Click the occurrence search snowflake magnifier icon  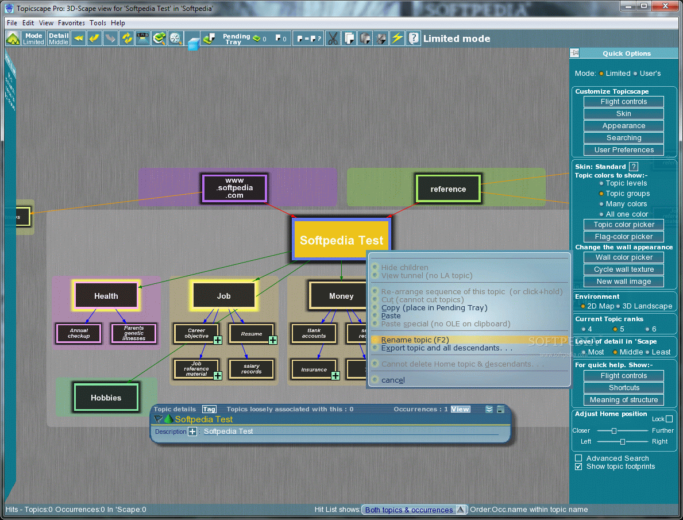point(175,39)
